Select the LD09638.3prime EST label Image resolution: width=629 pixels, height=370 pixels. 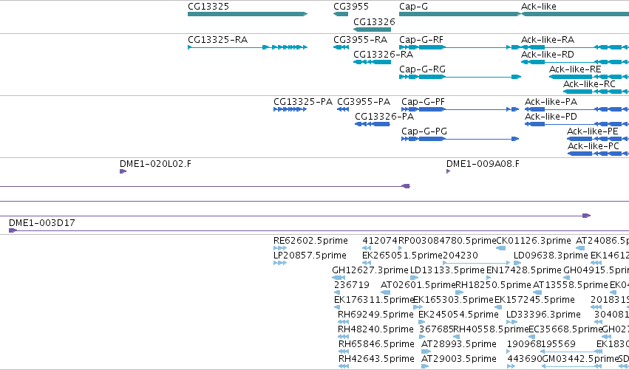pos(551,256)
